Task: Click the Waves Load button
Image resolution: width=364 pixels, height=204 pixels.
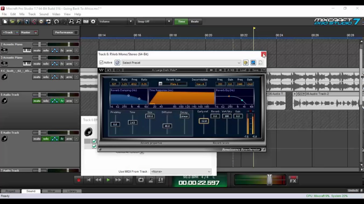Action: [243, 70]
